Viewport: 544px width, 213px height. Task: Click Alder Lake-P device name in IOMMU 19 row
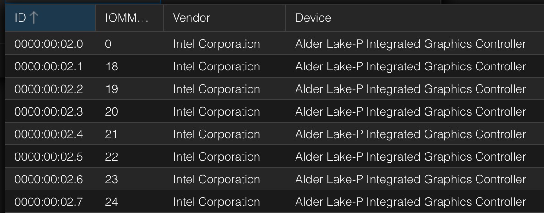410,89
